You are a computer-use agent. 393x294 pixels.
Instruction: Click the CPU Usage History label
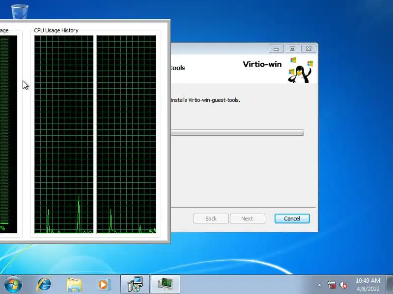[x=56, y=30]
